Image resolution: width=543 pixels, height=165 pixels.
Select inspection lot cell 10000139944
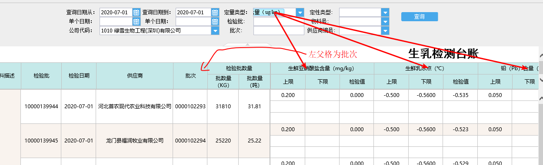coord(41,107)
